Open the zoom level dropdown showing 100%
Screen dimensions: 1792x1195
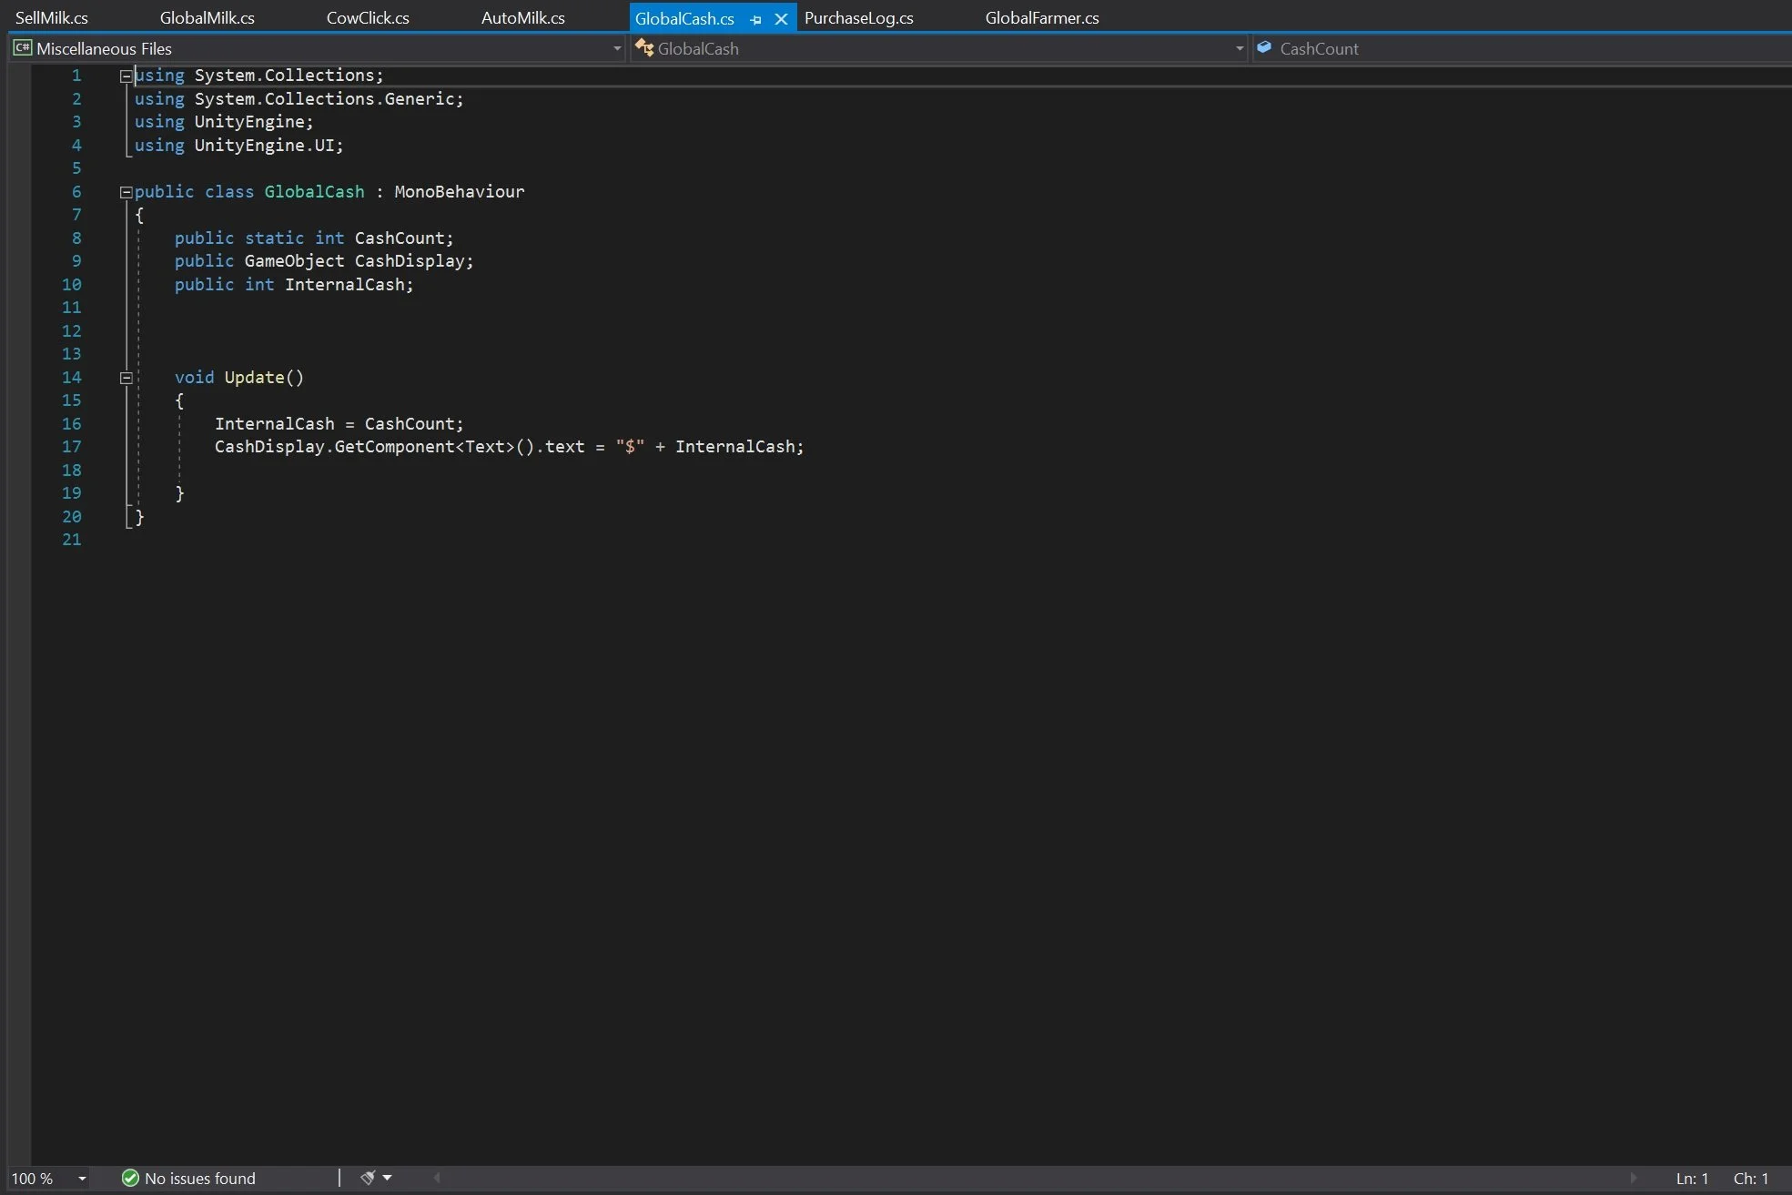point(80,1178)
